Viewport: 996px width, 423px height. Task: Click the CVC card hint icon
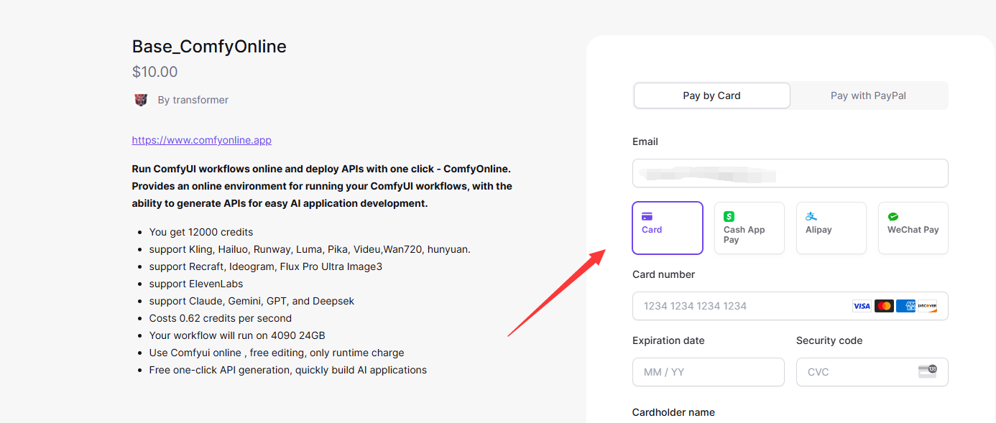[928, 371]
